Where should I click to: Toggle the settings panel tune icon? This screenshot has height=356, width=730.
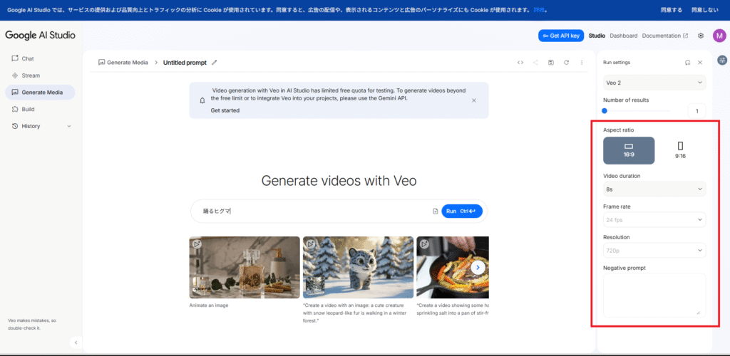click(x=722, y=61)
